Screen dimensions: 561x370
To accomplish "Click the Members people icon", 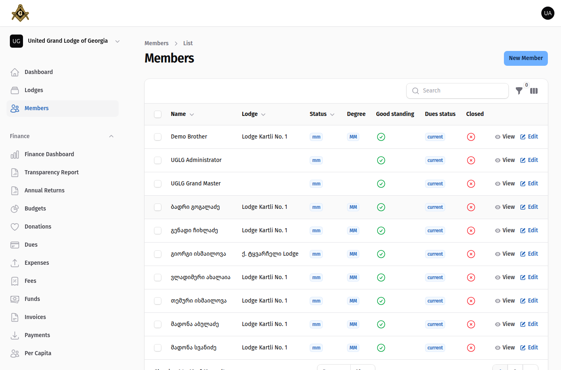I will (15, 108).
